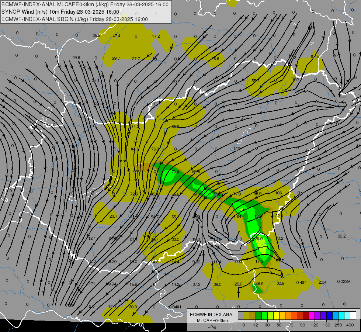Click the map value '59.5'
361x332 pixels.
point(196,172)
